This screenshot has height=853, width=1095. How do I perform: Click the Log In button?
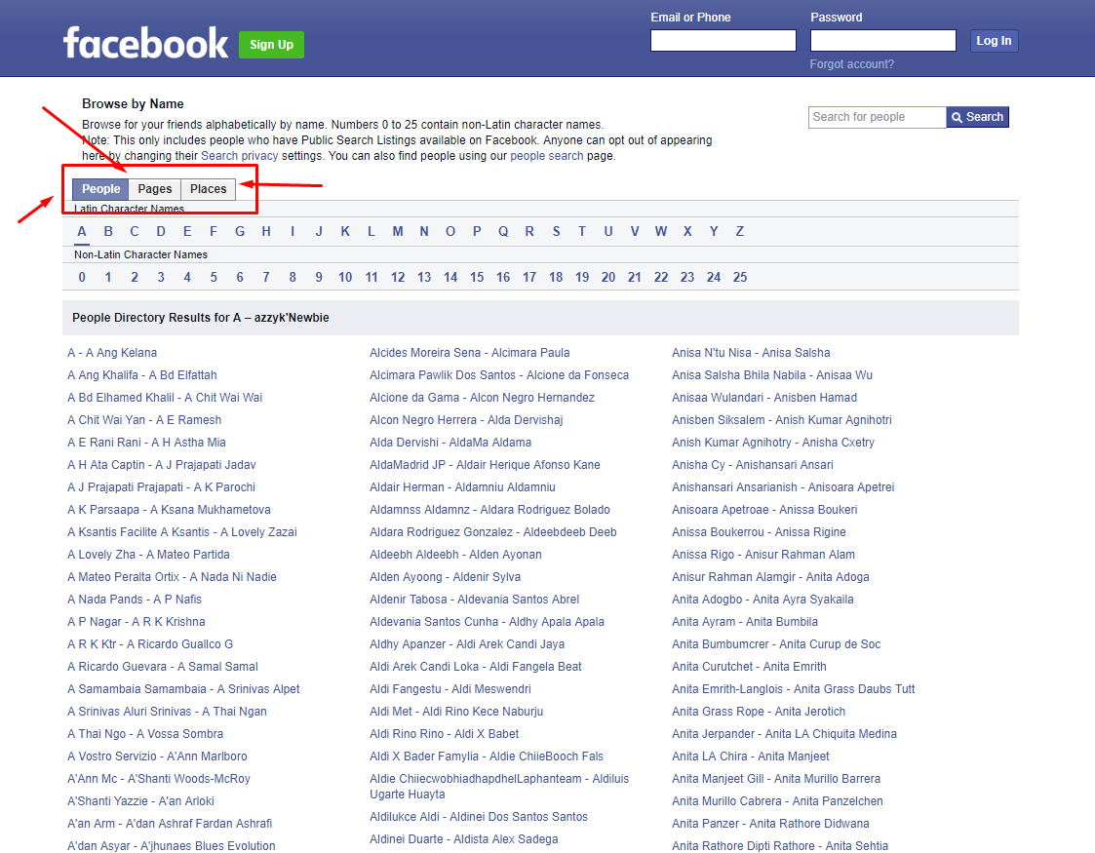993,41
